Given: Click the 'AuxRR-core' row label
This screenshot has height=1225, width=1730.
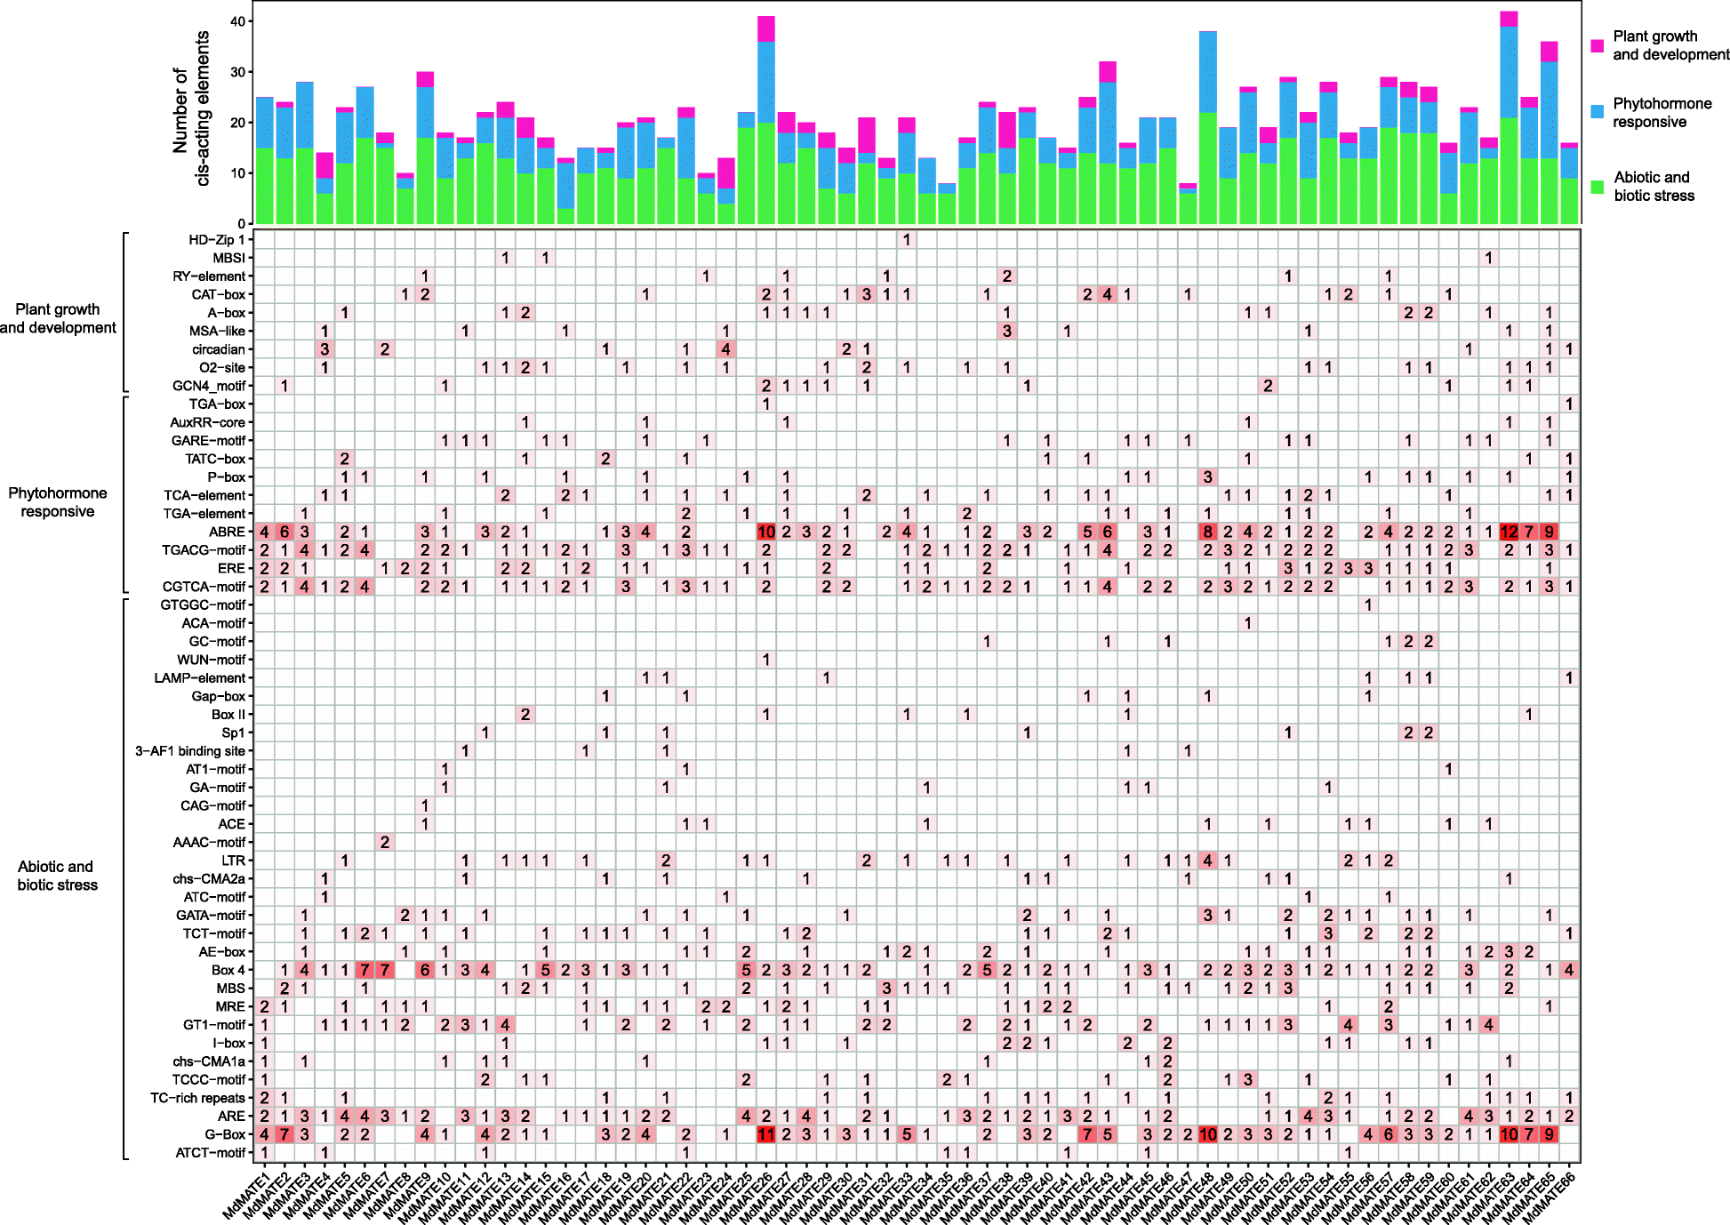Looking at the screenshot, I should pos(207,422).
